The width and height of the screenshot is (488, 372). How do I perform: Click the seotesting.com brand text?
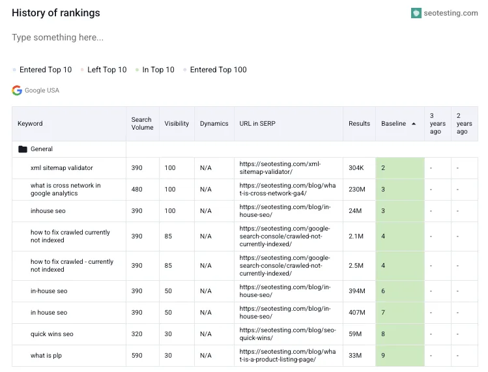click(x=451, y=13)
